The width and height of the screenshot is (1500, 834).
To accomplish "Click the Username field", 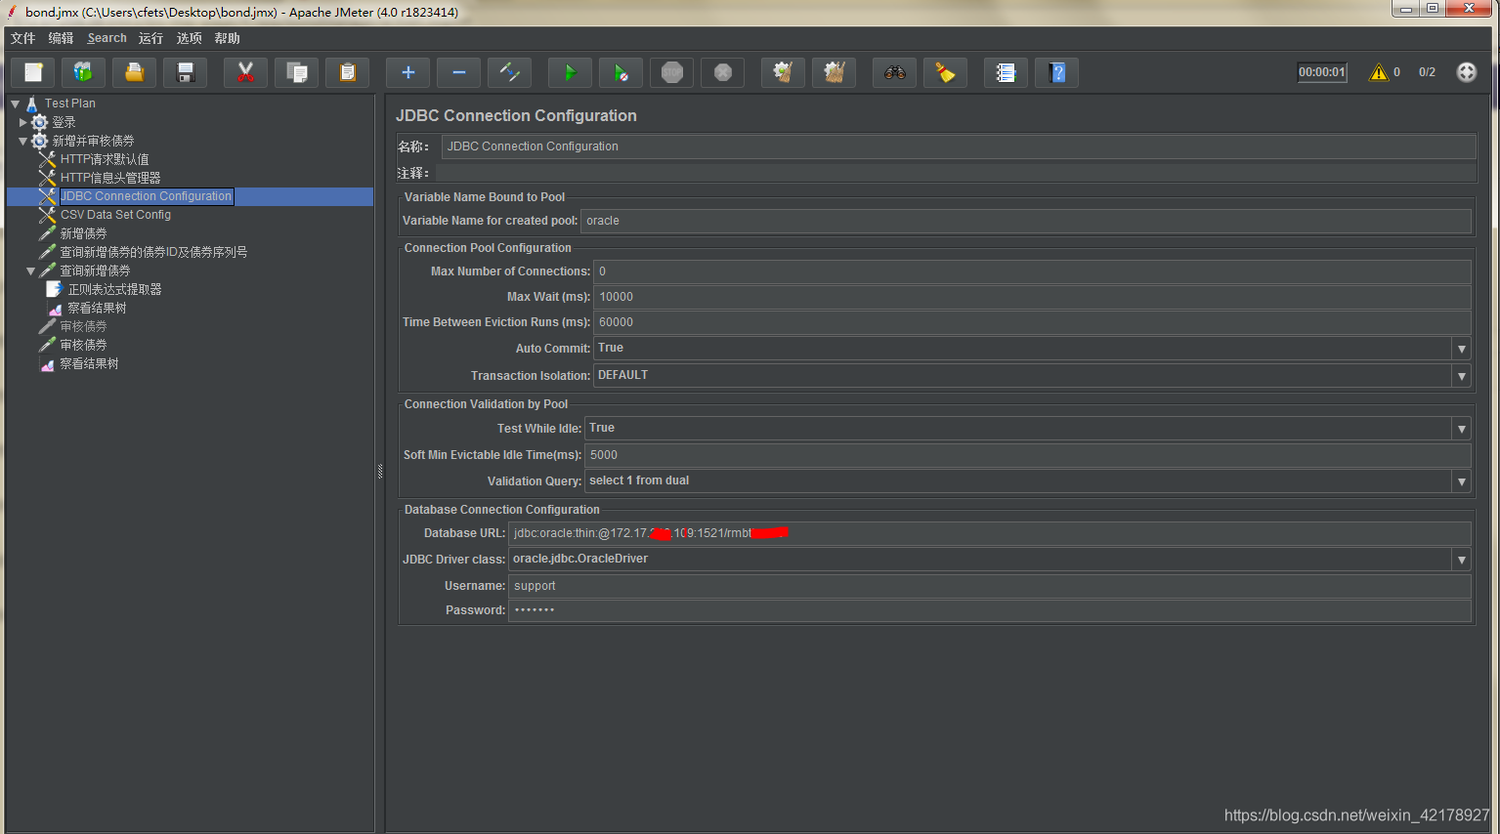I will click(990, 586).
